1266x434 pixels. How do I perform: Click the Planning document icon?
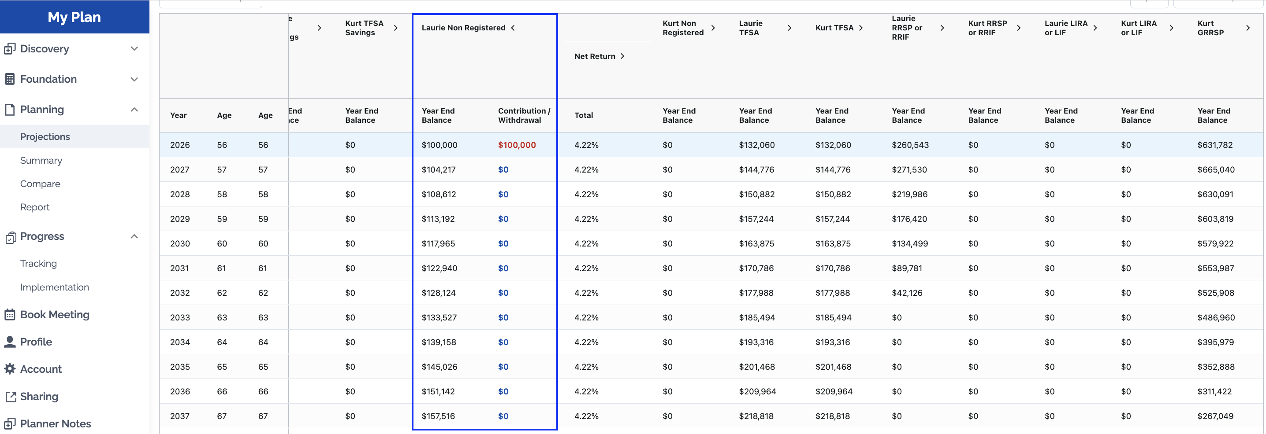point(9,110)
